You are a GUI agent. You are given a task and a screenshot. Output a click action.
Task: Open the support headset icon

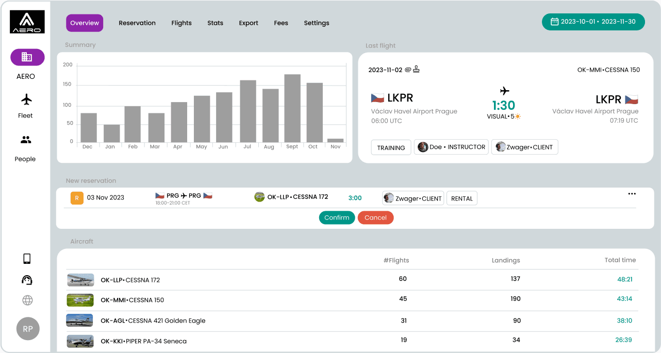(27, 280)
